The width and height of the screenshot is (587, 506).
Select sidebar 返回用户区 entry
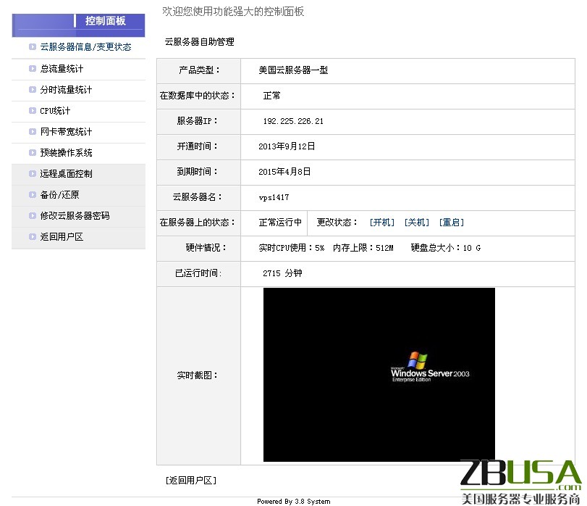62,236
